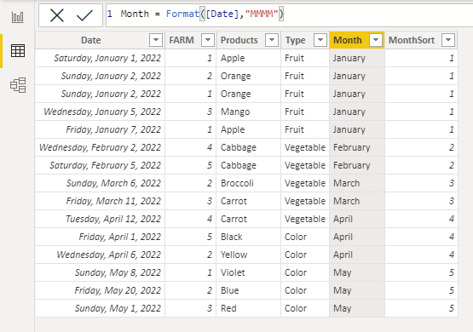Open the Date column filter dropdown
The height and width of the screenshot is (332, 473).
[x=156, y=40]
